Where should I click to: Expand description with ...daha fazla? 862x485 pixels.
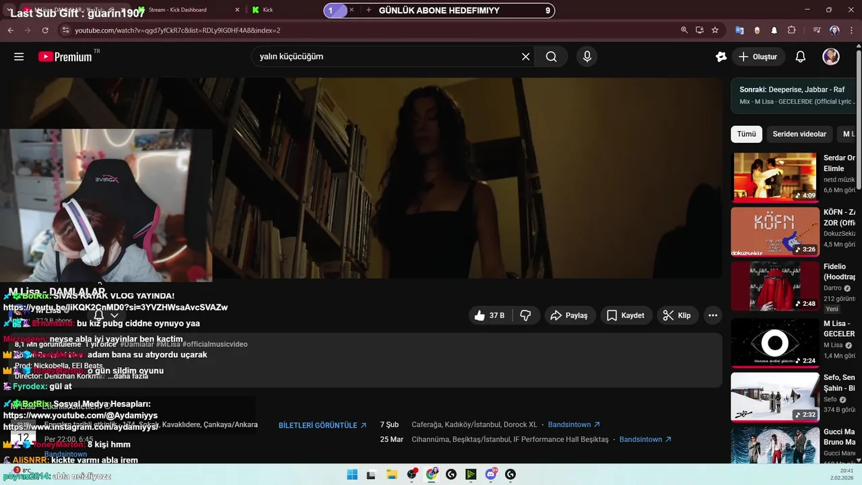click(x=129, y=376)
